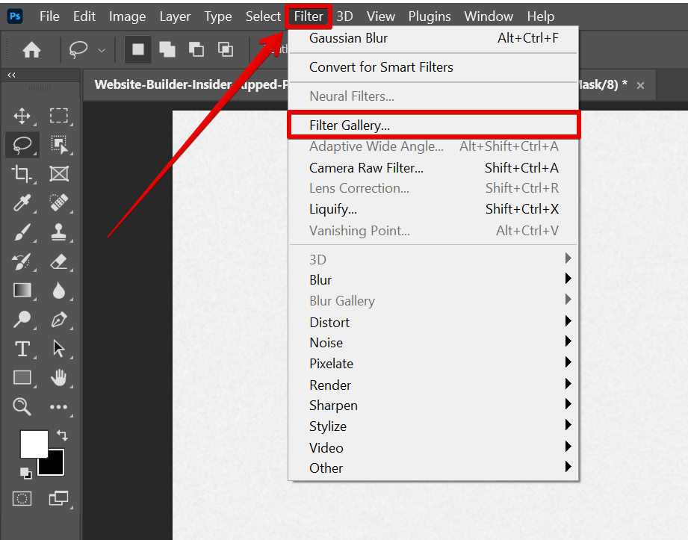Select the Clone Stamp tool
Viewport: 688px width, 540px height.
59,232
